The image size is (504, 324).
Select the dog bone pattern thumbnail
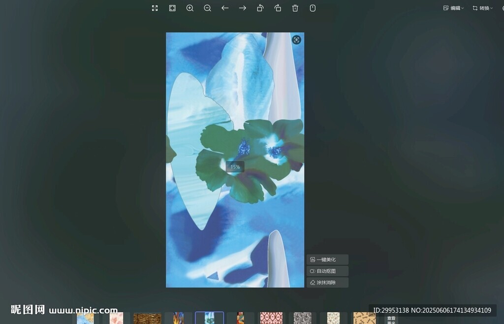click(365, 318)
